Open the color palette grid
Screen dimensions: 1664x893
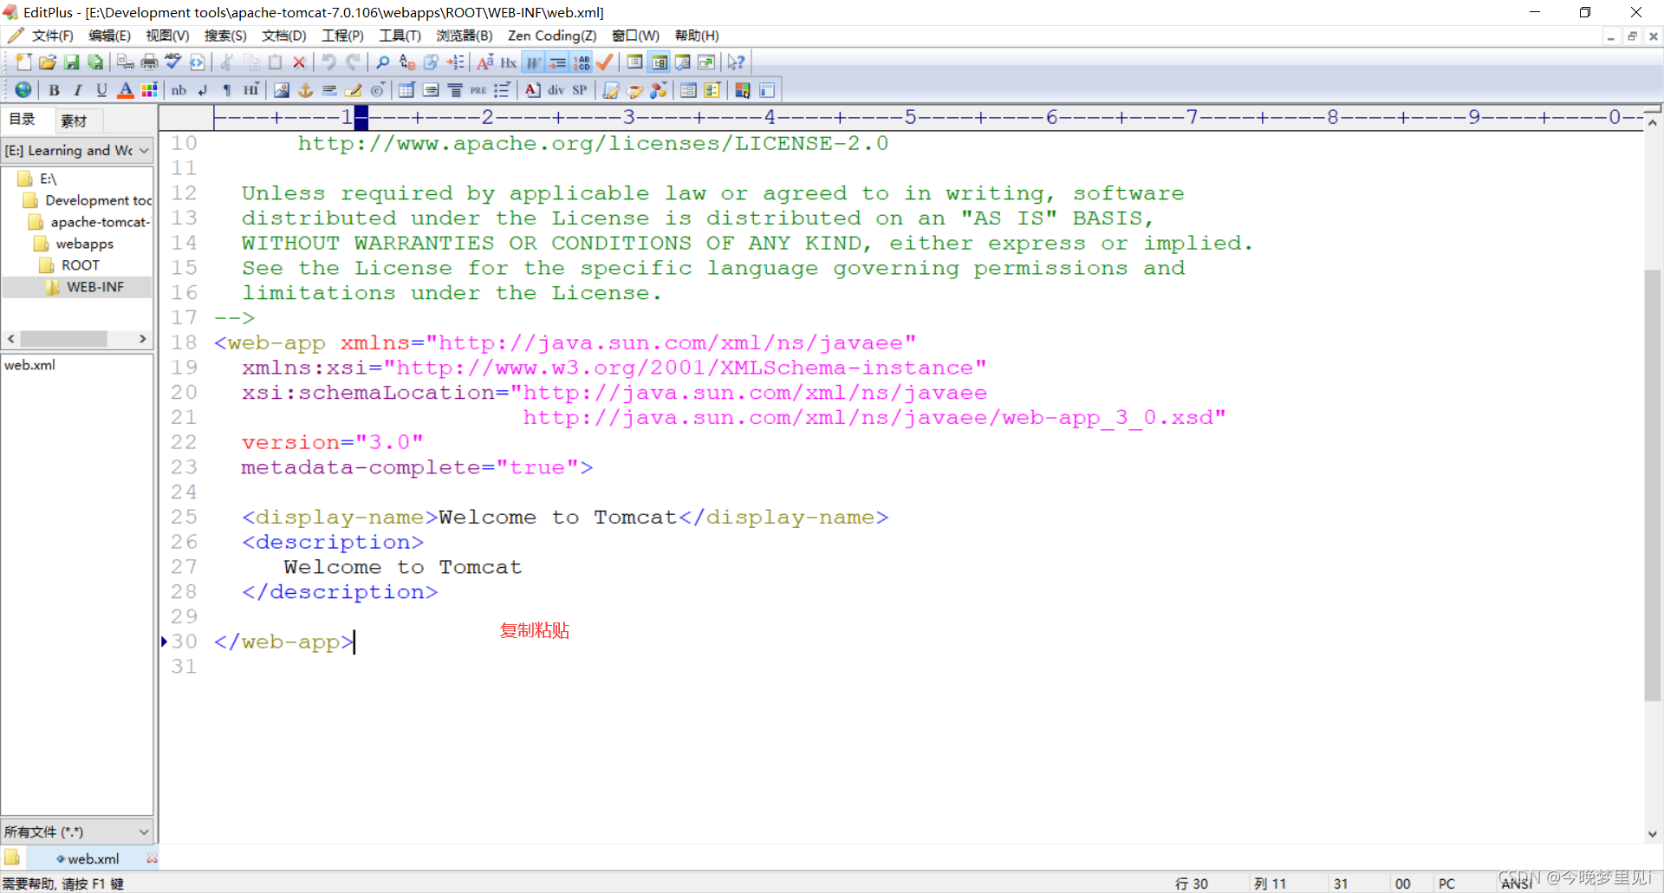click(x=149, y=90)
